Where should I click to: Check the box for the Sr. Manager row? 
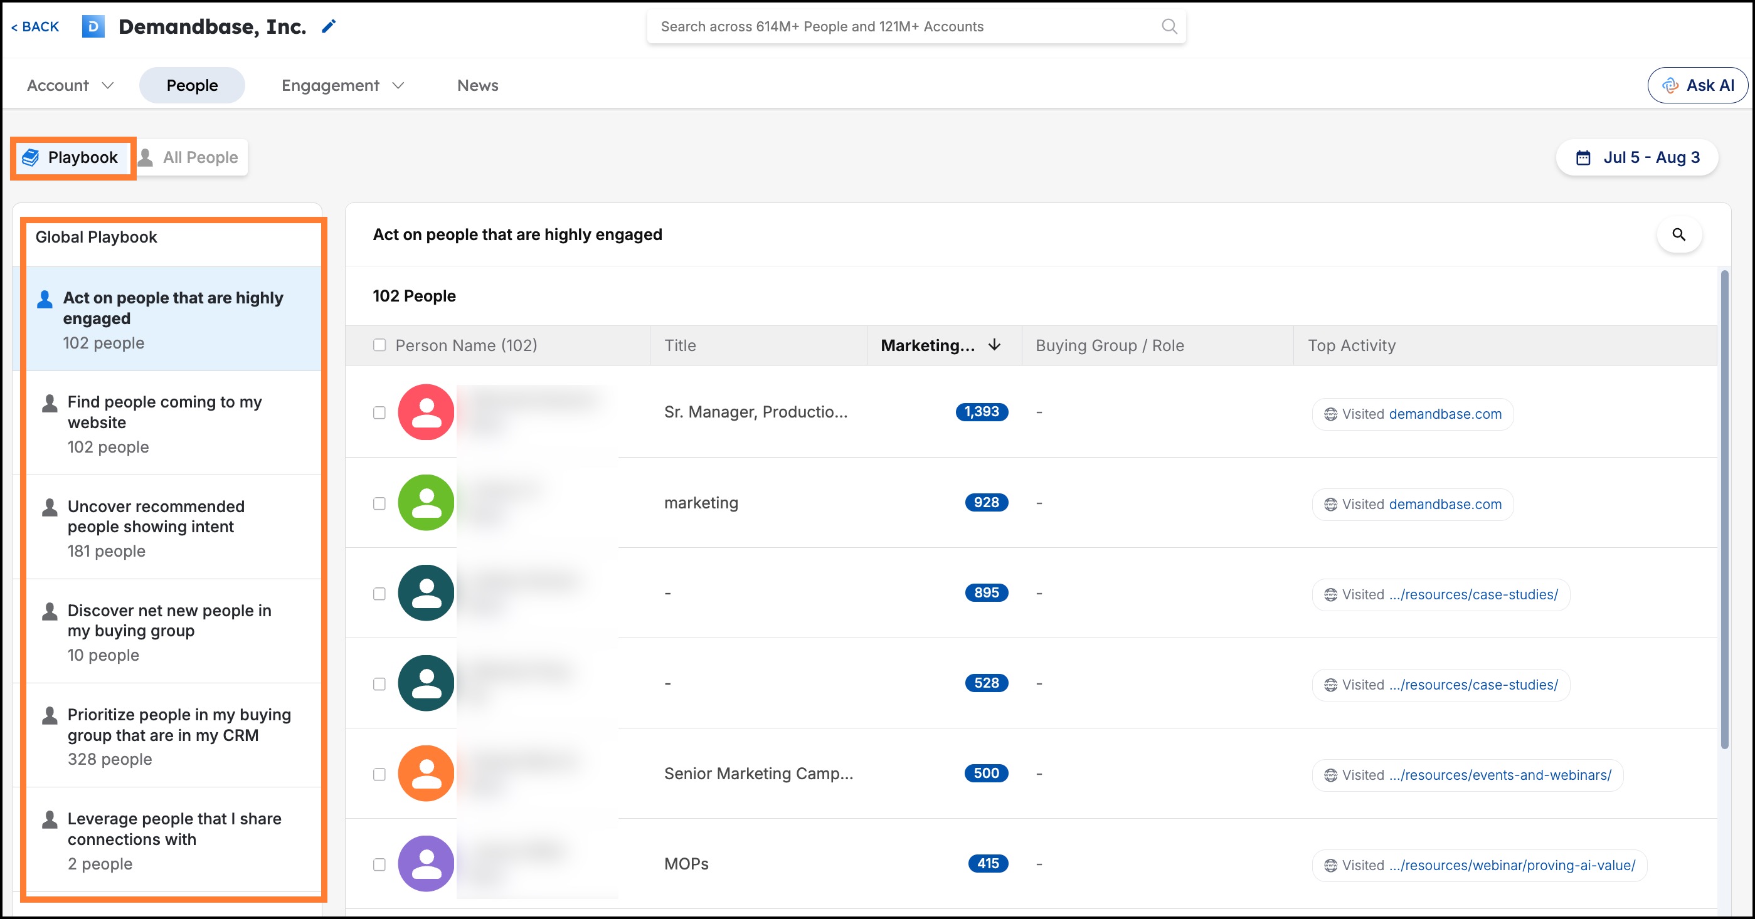point(379,412)
